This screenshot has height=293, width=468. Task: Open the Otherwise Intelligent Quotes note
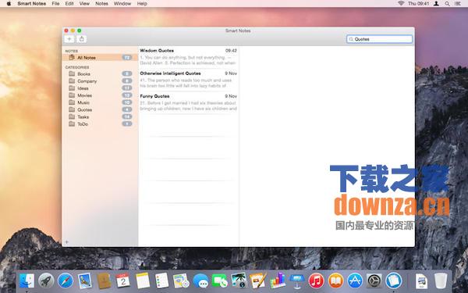(188, 80)
